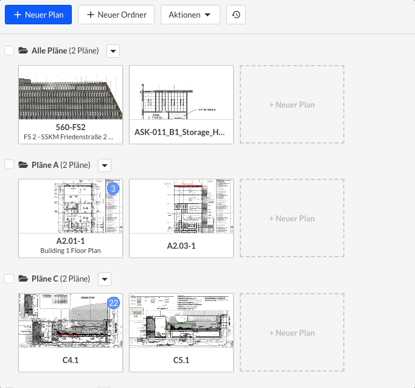415x388 pixels.
Task: Click the 'ASK-011_B1_Storage_H...' label
Action: point(180,132)
